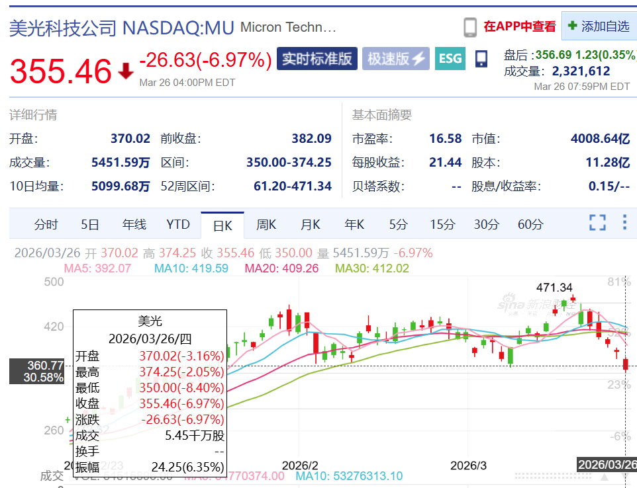Click the MA20: 409.26 indicator label
The width and height of the screenshot is (637, 488).
pyautogui.click(x=281, y=268)
